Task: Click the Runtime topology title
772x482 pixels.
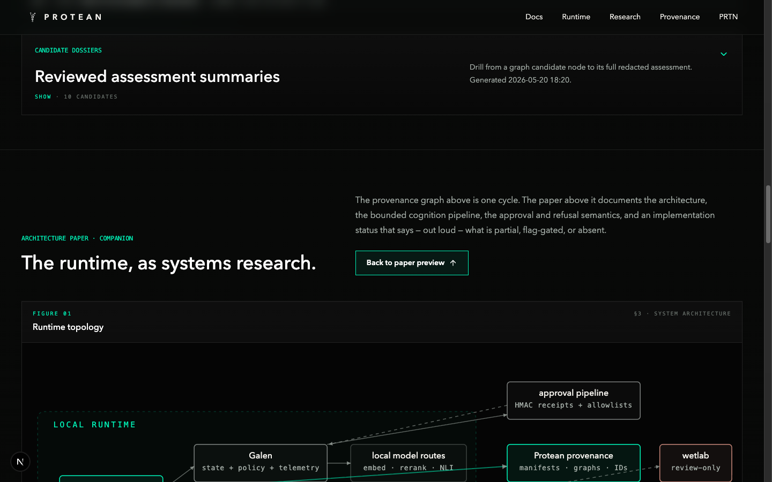Action: click(x=68, y=327)
